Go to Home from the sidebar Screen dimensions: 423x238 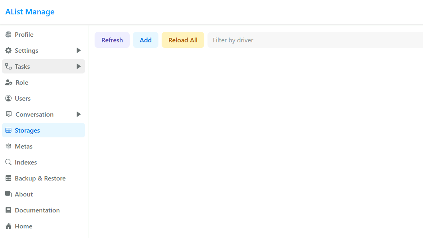[x=23, y=226]
